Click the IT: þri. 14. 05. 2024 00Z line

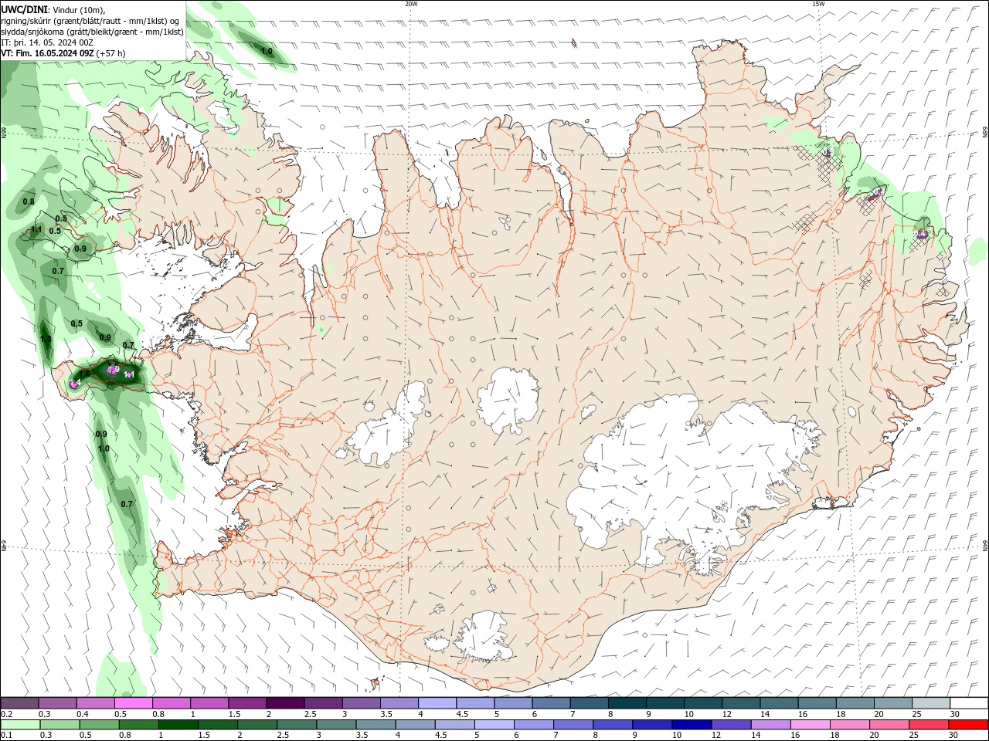(47, 42)
